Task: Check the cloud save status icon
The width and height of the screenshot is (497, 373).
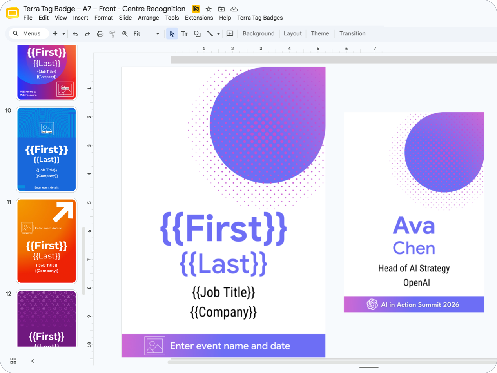Action: [x=234, y=9]
